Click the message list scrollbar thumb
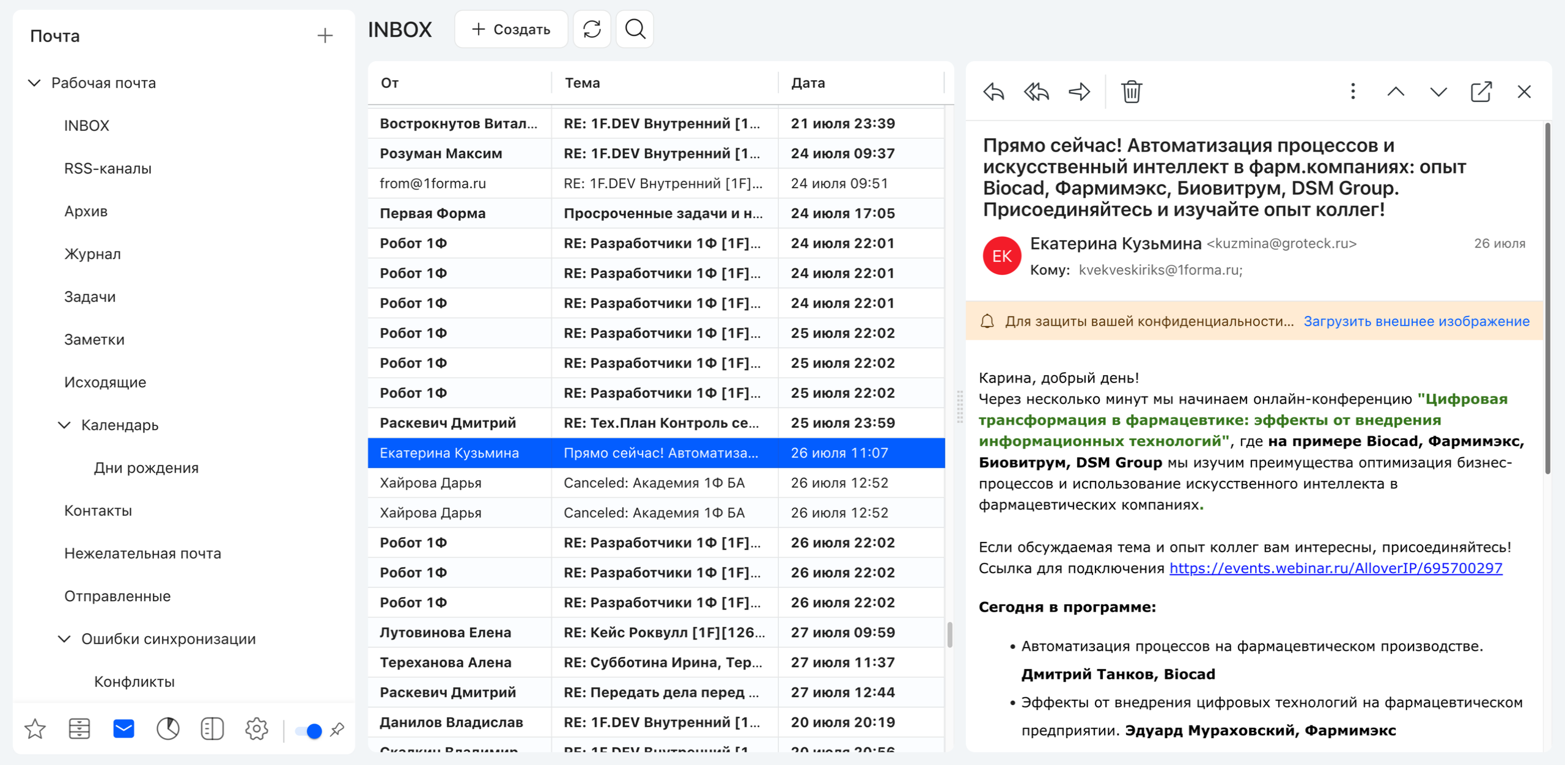The width and height of the screenshot is (1565, 765). coord(949,634)
